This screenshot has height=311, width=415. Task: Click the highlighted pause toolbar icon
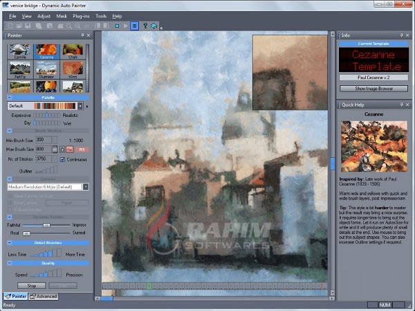(134, 26)
